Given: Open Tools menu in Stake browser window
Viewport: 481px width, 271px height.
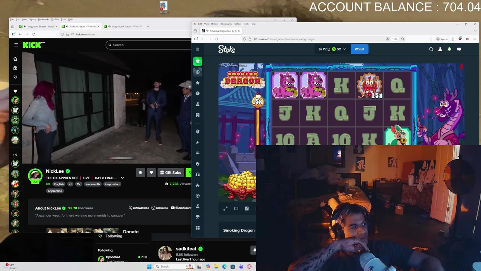Looking at the screenshot, I should click(x=246, y=24).
